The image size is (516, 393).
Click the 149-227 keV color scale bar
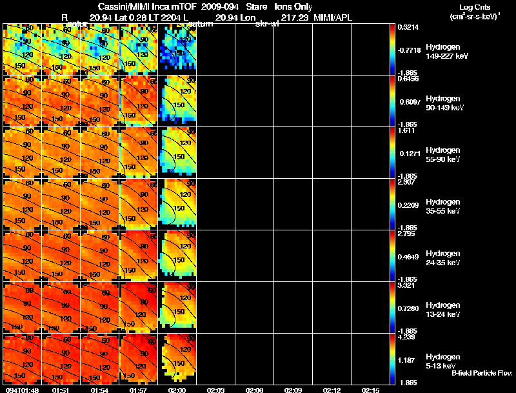393,49
